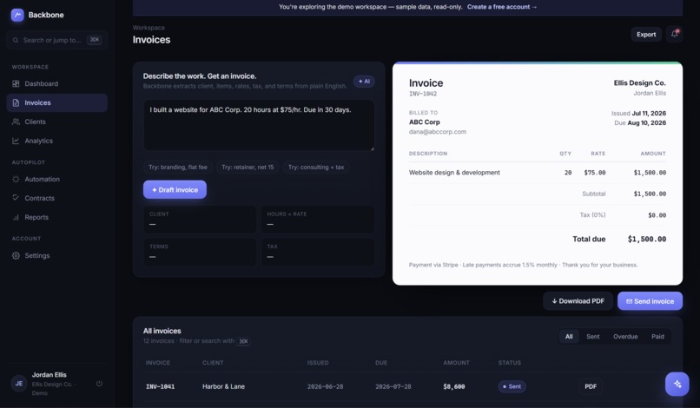
Task: Go to Dashboard in sidebar
Action: [56, 83]
